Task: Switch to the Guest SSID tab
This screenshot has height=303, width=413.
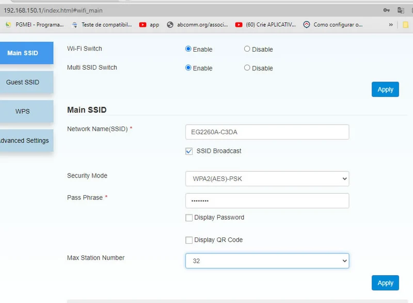Action: tap(26, 82)
